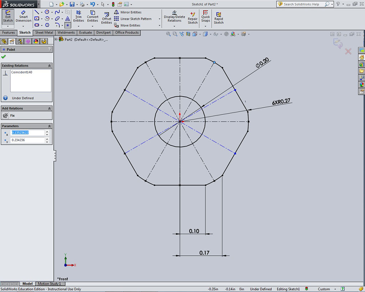Image resolution: width=365 pixels, height=292 pixels.
Task: Click Exit Sketch button
Action: pos(8,16)
